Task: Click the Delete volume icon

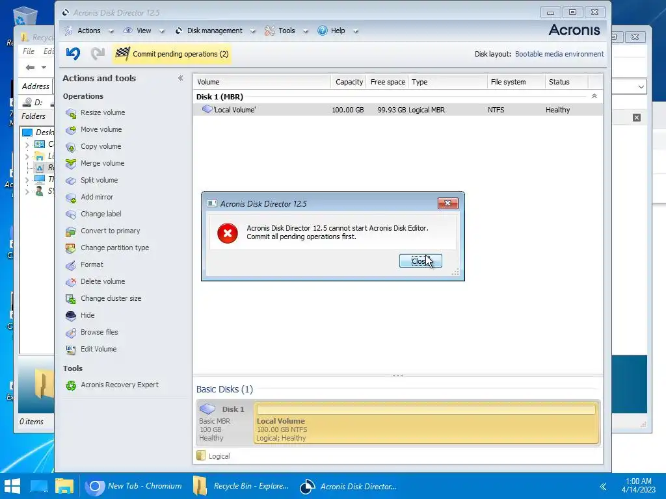Action: (x=70, y=282)
